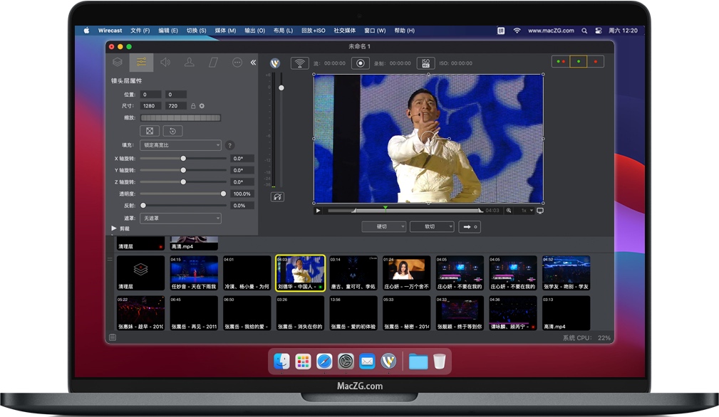Select the live-only red dot layout
This screenshot has width=719, height=417.
pos(596,62)
